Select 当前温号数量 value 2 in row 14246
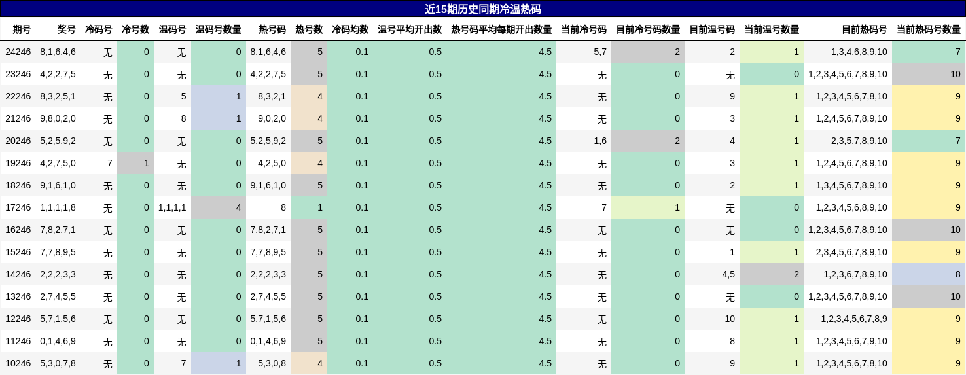 pyautogui.click(x=796, y=274)
